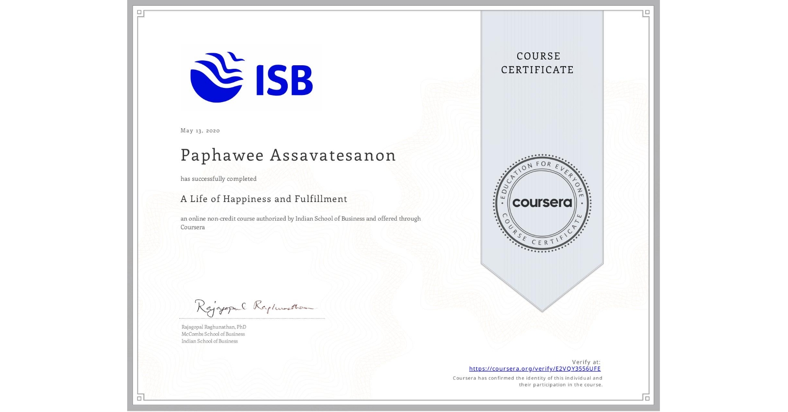Click the course title 'A Life of Happiness and Fulfillment'

coord(264,199)
